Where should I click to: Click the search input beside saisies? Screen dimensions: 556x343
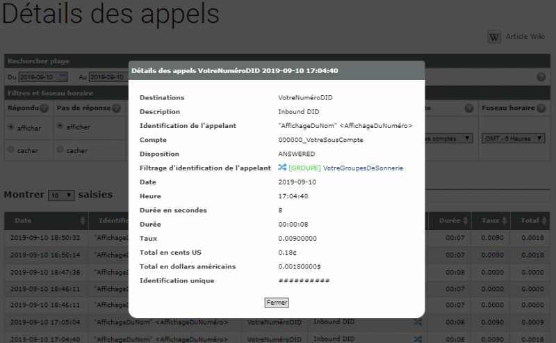488,196
